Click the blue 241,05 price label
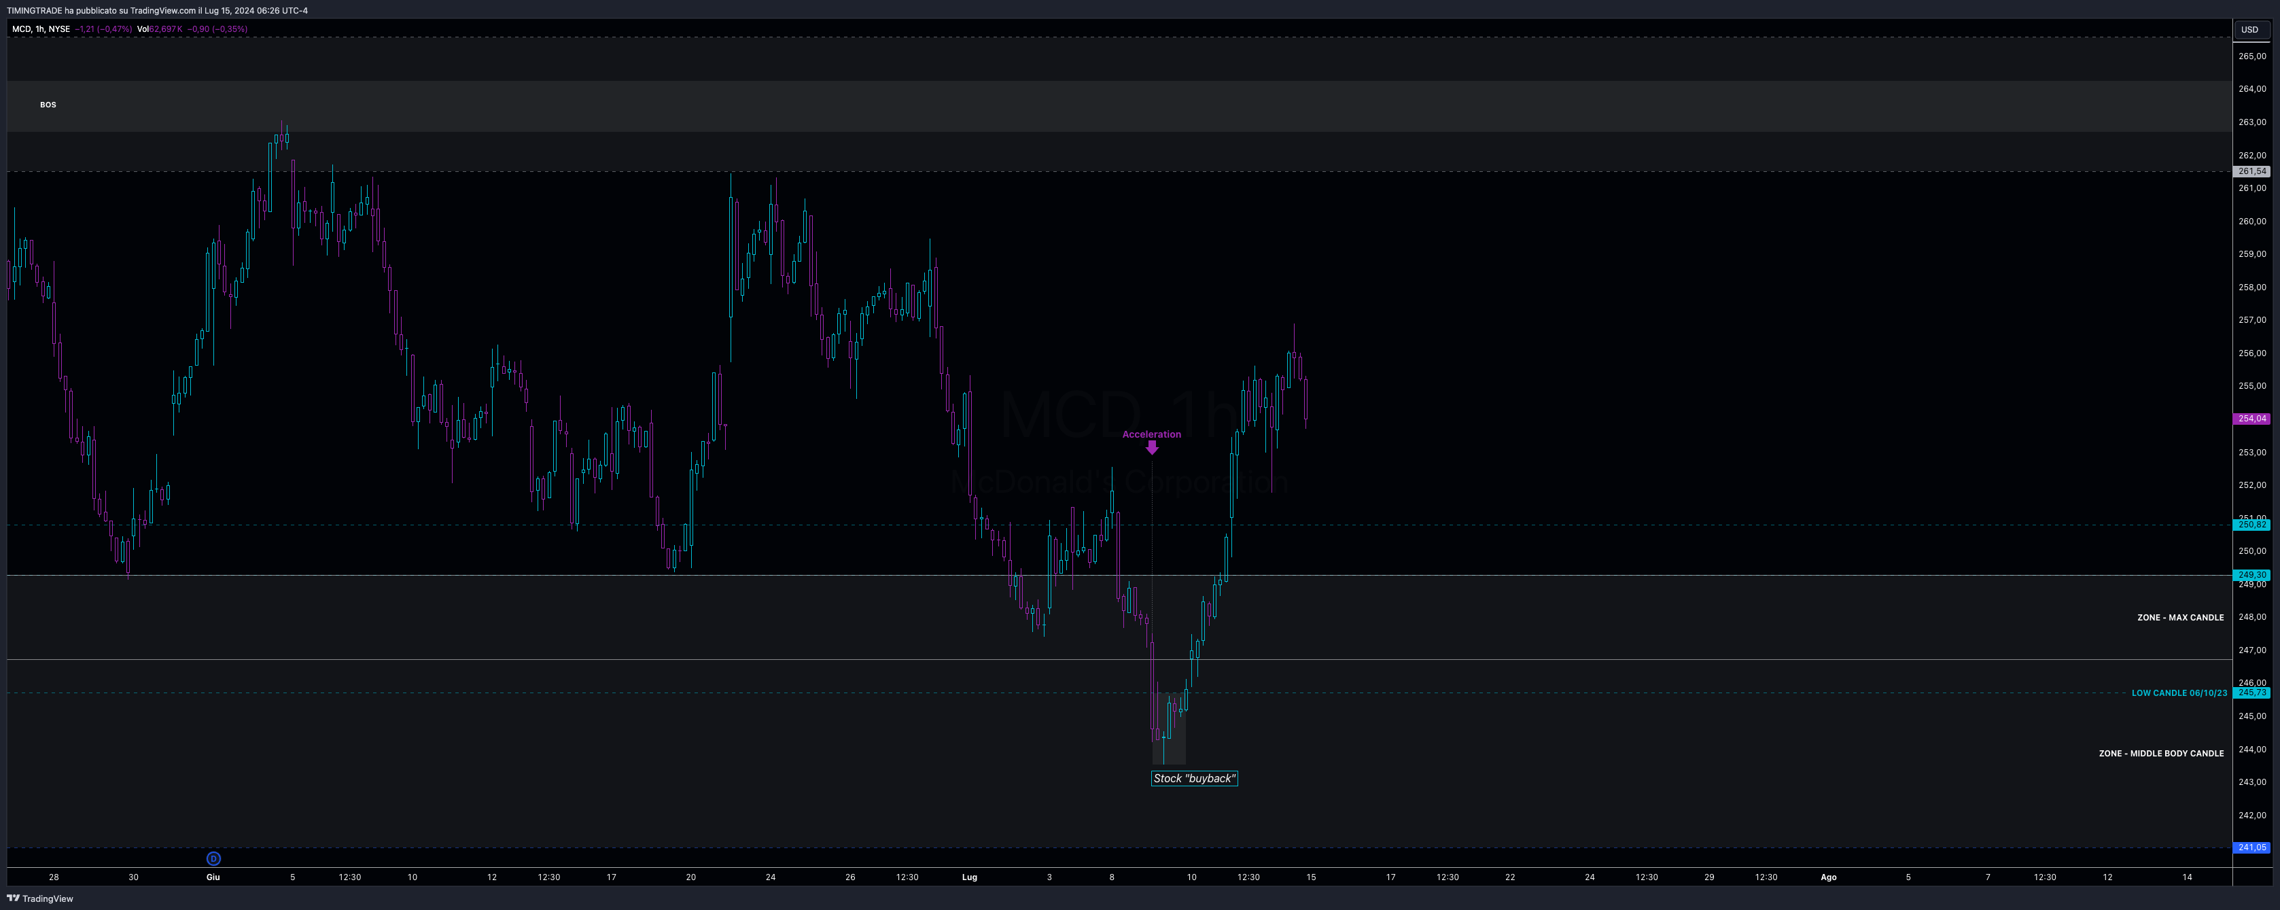This screenshot has width=2280, height=910. 2251,848
